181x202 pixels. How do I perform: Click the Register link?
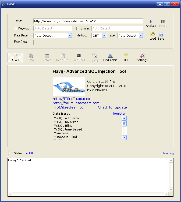pos(119,114)
